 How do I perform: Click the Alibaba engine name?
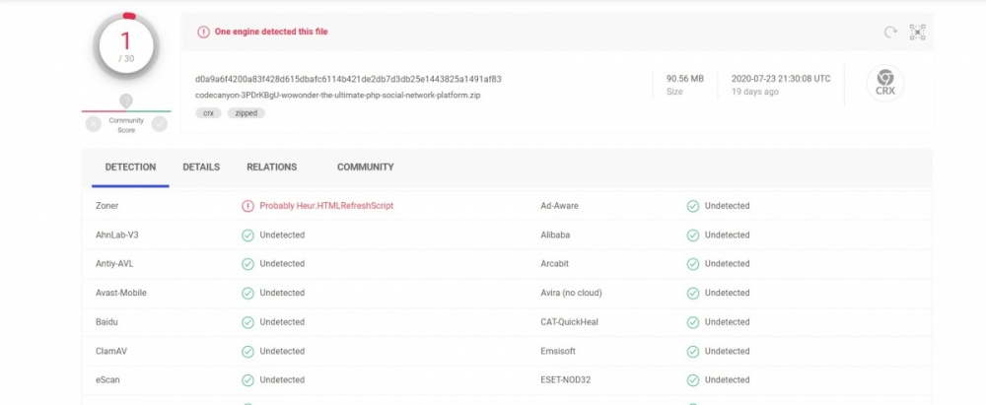557,236
